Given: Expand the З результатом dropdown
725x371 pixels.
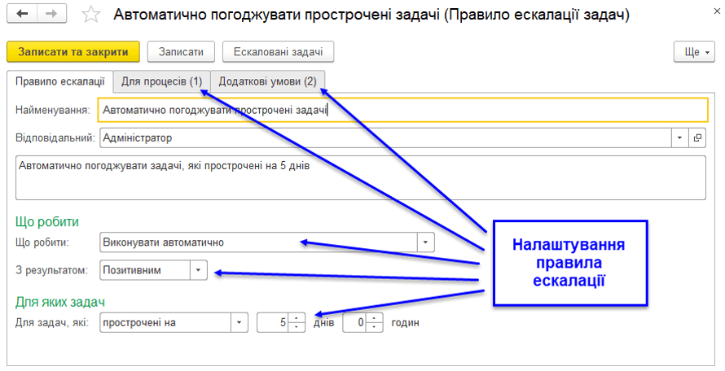Looking at the screenshot, I should click(199, 269).
